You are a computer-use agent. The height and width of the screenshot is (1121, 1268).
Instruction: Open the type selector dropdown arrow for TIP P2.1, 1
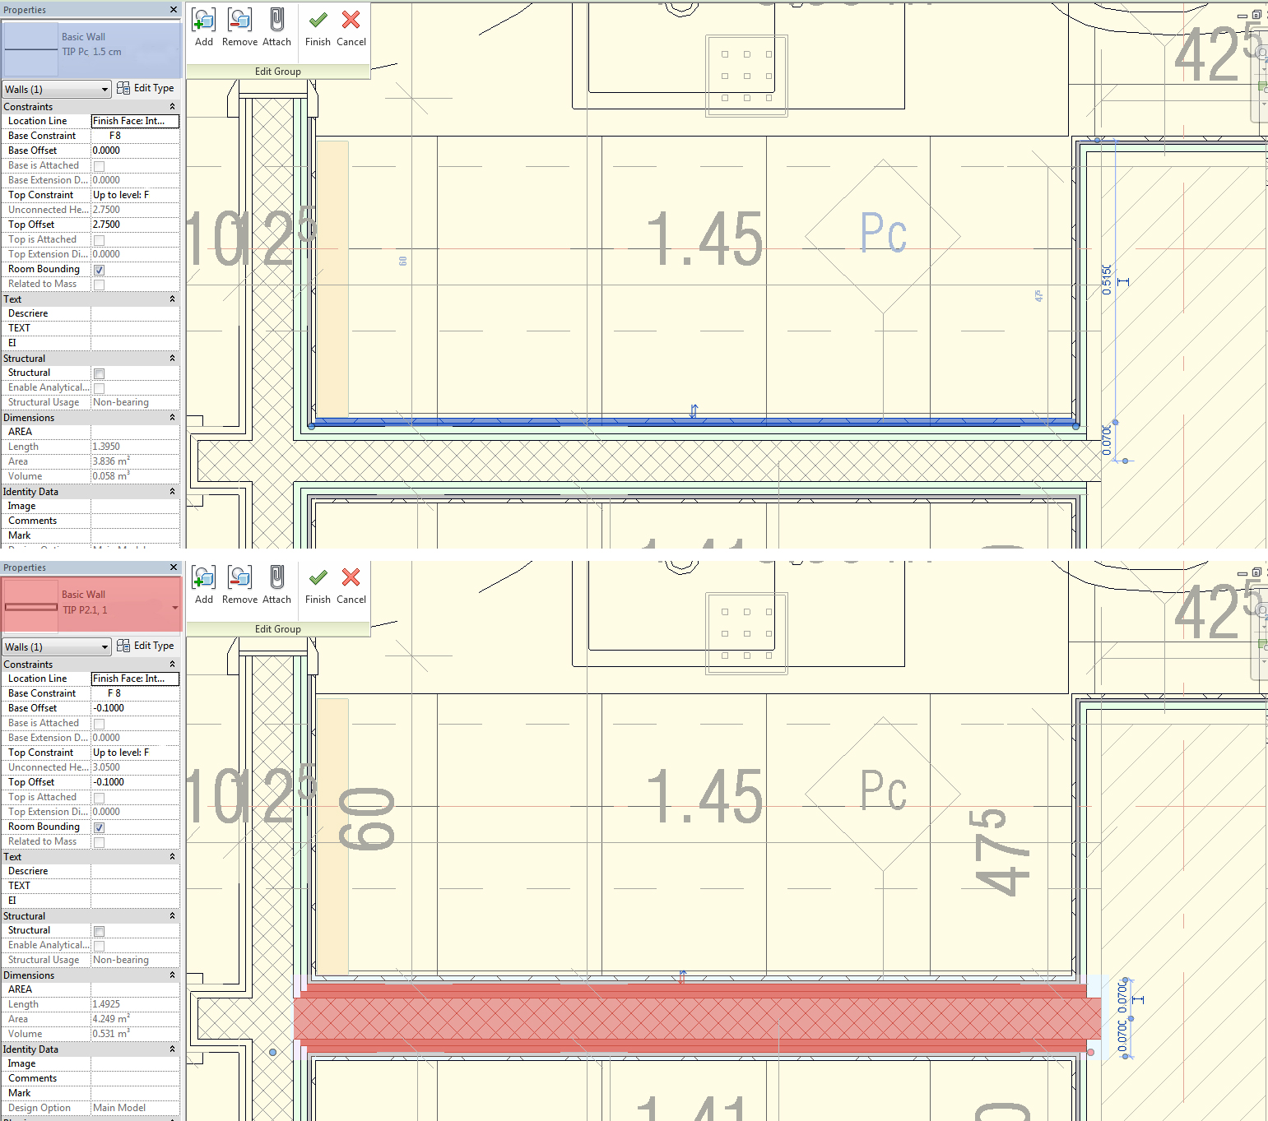(174, 608)
